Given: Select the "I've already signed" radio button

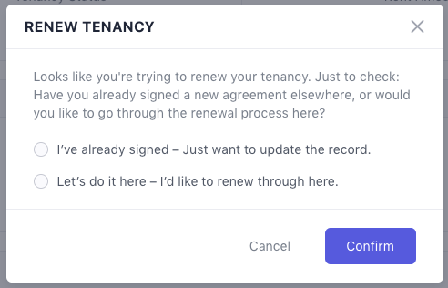Looking at the screenshot, I should [41, 149].
